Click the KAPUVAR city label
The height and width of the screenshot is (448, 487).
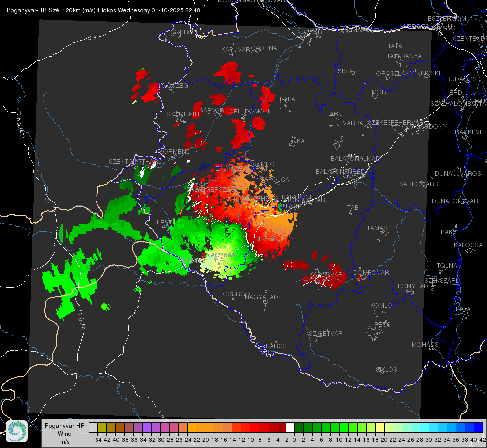click(236, 50)
